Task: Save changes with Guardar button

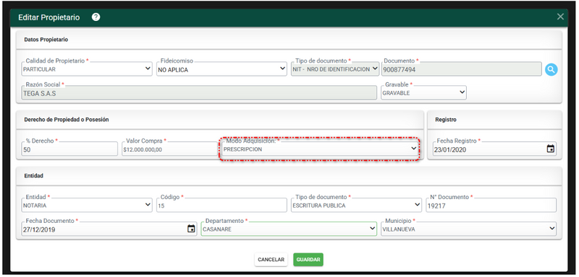Action: point(308,260)
